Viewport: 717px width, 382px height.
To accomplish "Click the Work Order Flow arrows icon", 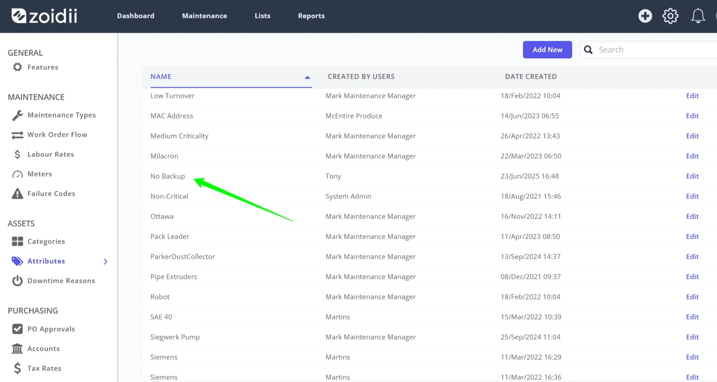I will tap(17, 135).
